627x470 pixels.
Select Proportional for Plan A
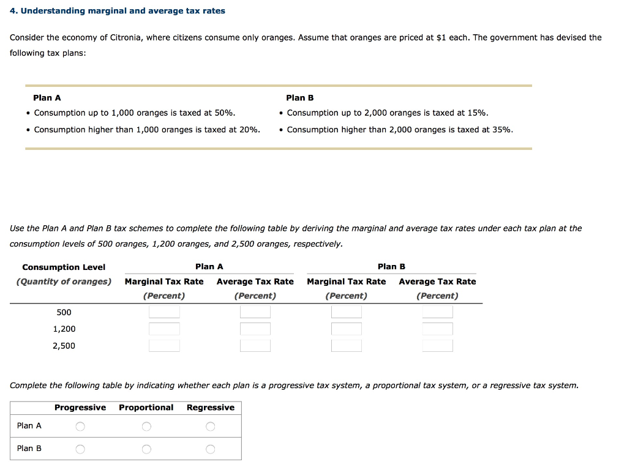pos(146,426)
